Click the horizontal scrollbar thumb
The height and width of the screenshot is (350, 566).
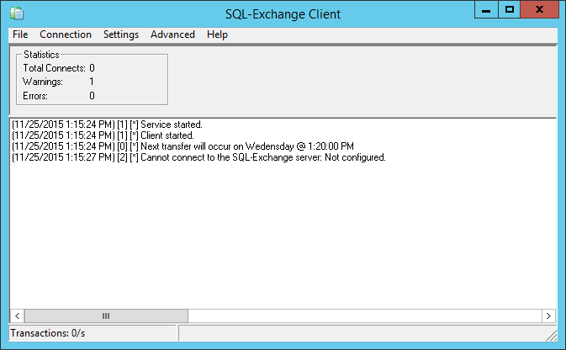click(106, 316)
